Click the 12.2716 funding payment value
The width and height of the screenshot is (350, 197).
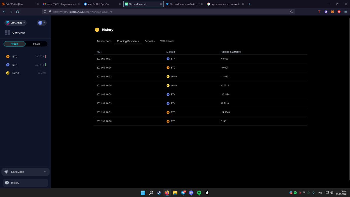225,86
